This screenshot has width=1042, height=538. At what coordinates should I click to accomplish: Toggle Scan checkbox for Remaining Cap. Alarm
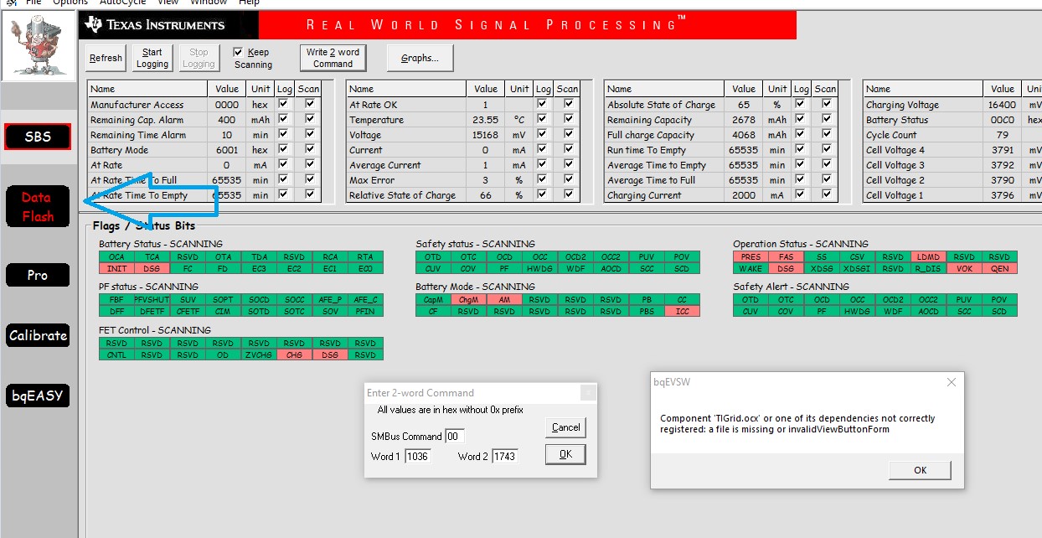click(310, 120)
